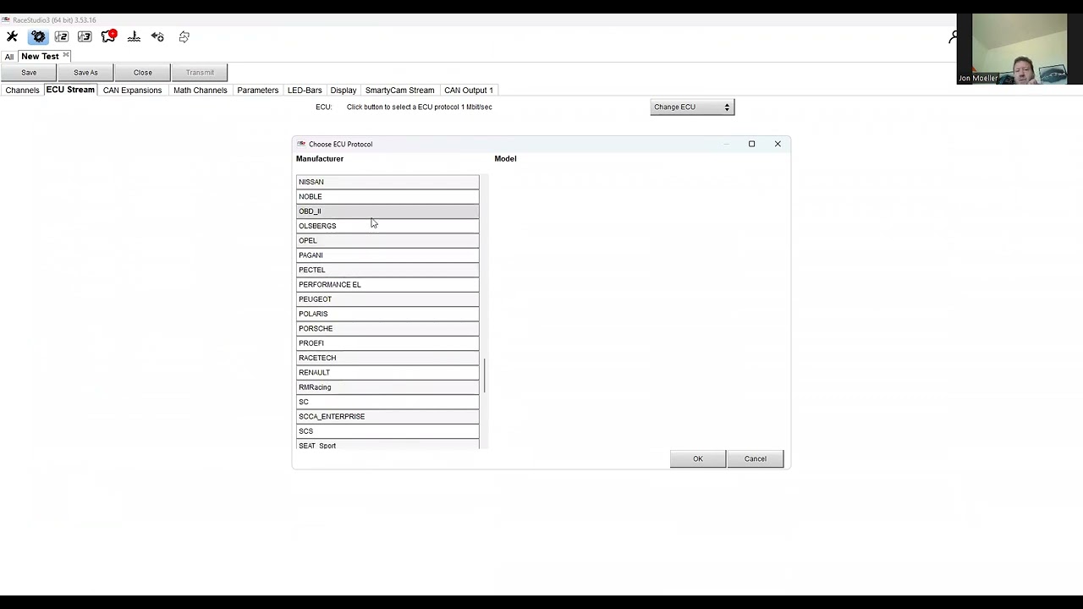
Task: Open the Change ECU dropdown
Action: pos(692,107)
